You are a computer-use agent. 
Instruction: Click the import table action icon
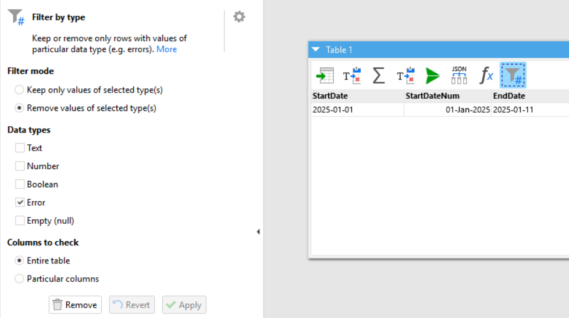(325, 76)
